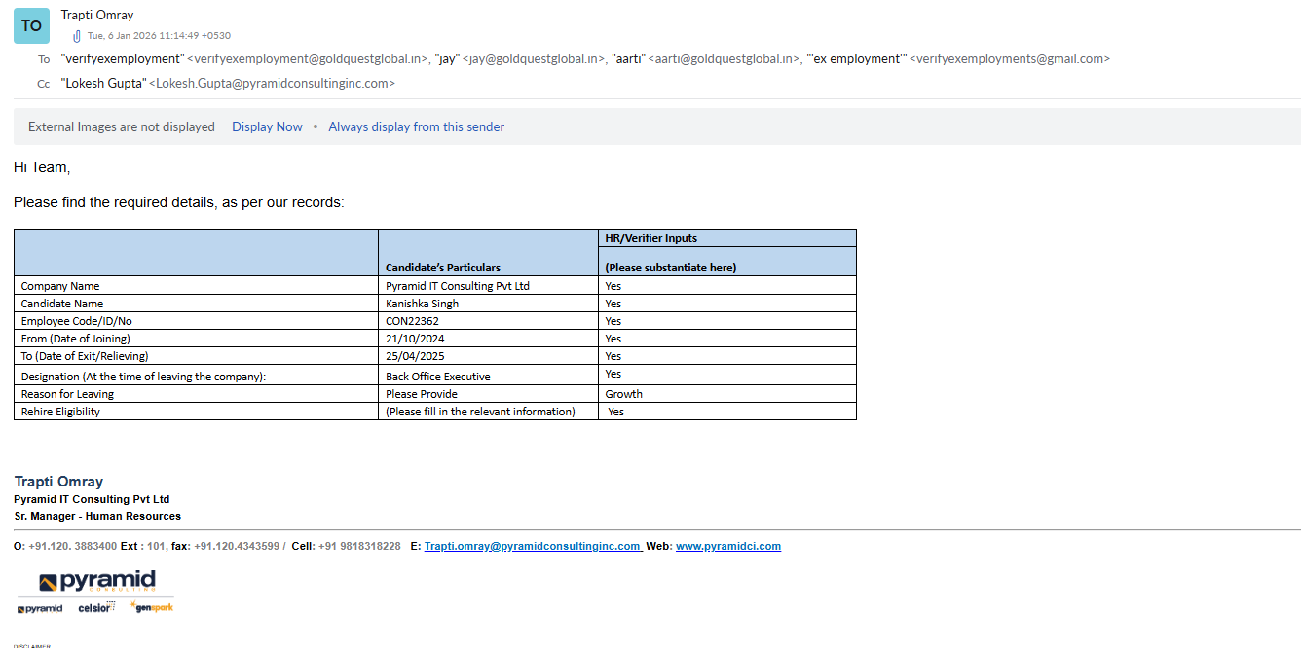The image size is (1301, 648).
Task: Click the Growth reason for leaving cell
Action: click(623, 394)
